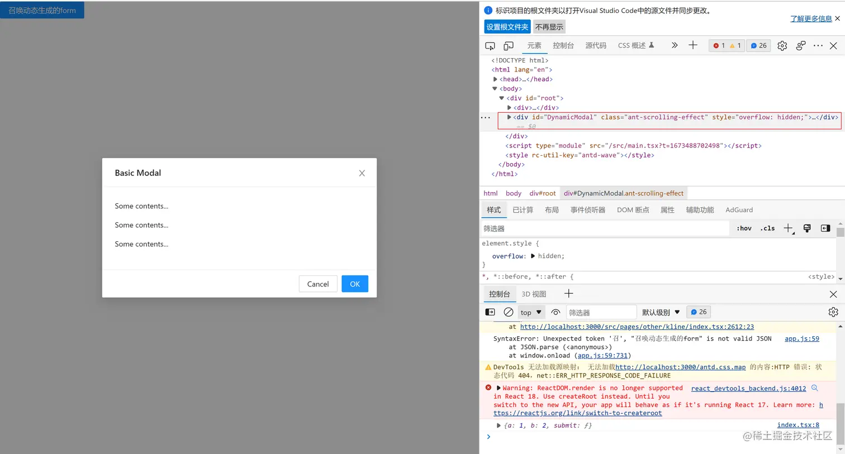Open the 默认级别 log level dropdown
The width and height of the screenshot is (845, 454).
661,313
